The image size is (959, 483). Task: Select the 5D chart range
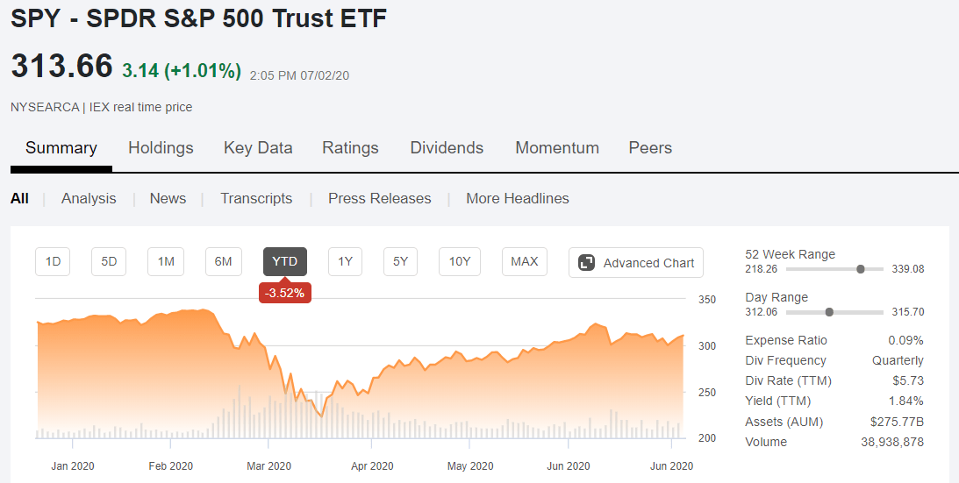[x=109, y=262]
